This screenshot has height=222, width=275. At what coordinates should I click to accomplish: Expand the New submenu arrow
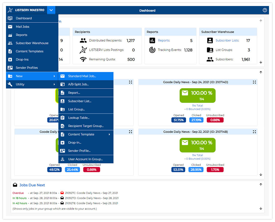pyautogui.click(x=54, y=76)
